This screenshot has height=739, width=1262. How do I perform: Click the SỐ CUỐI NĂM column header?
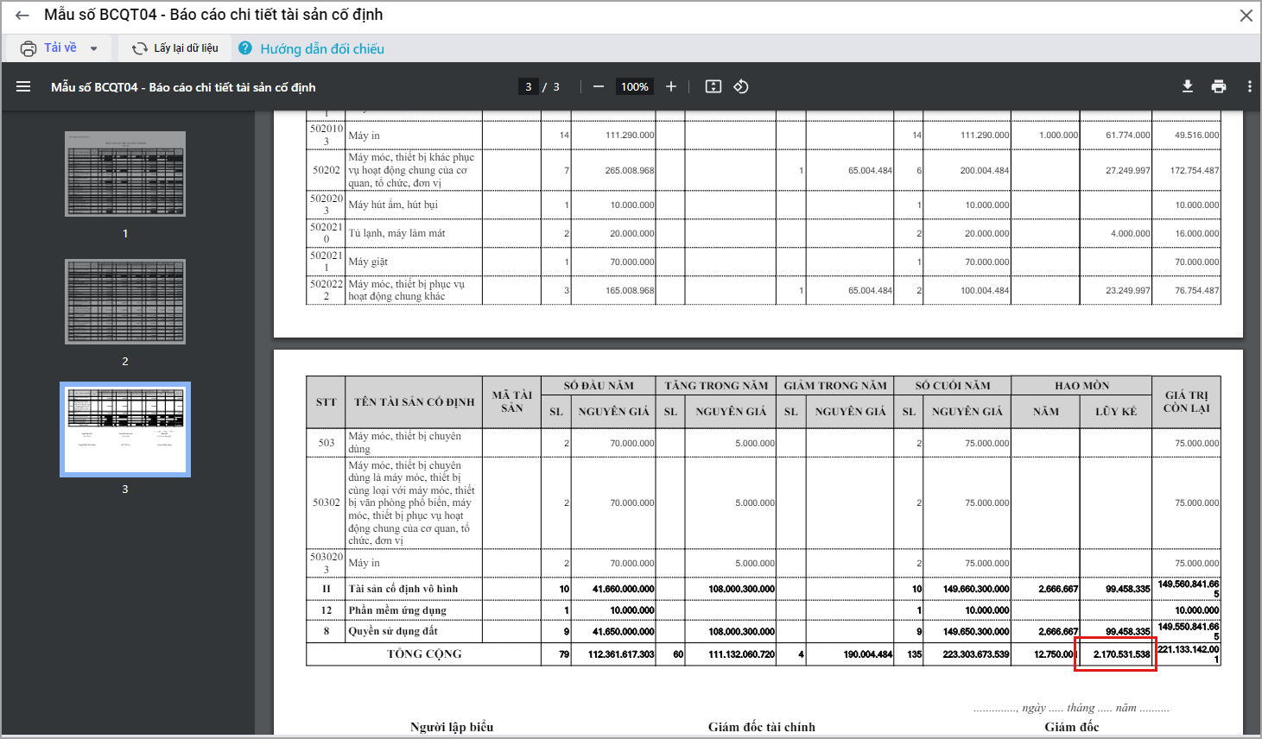953,386
